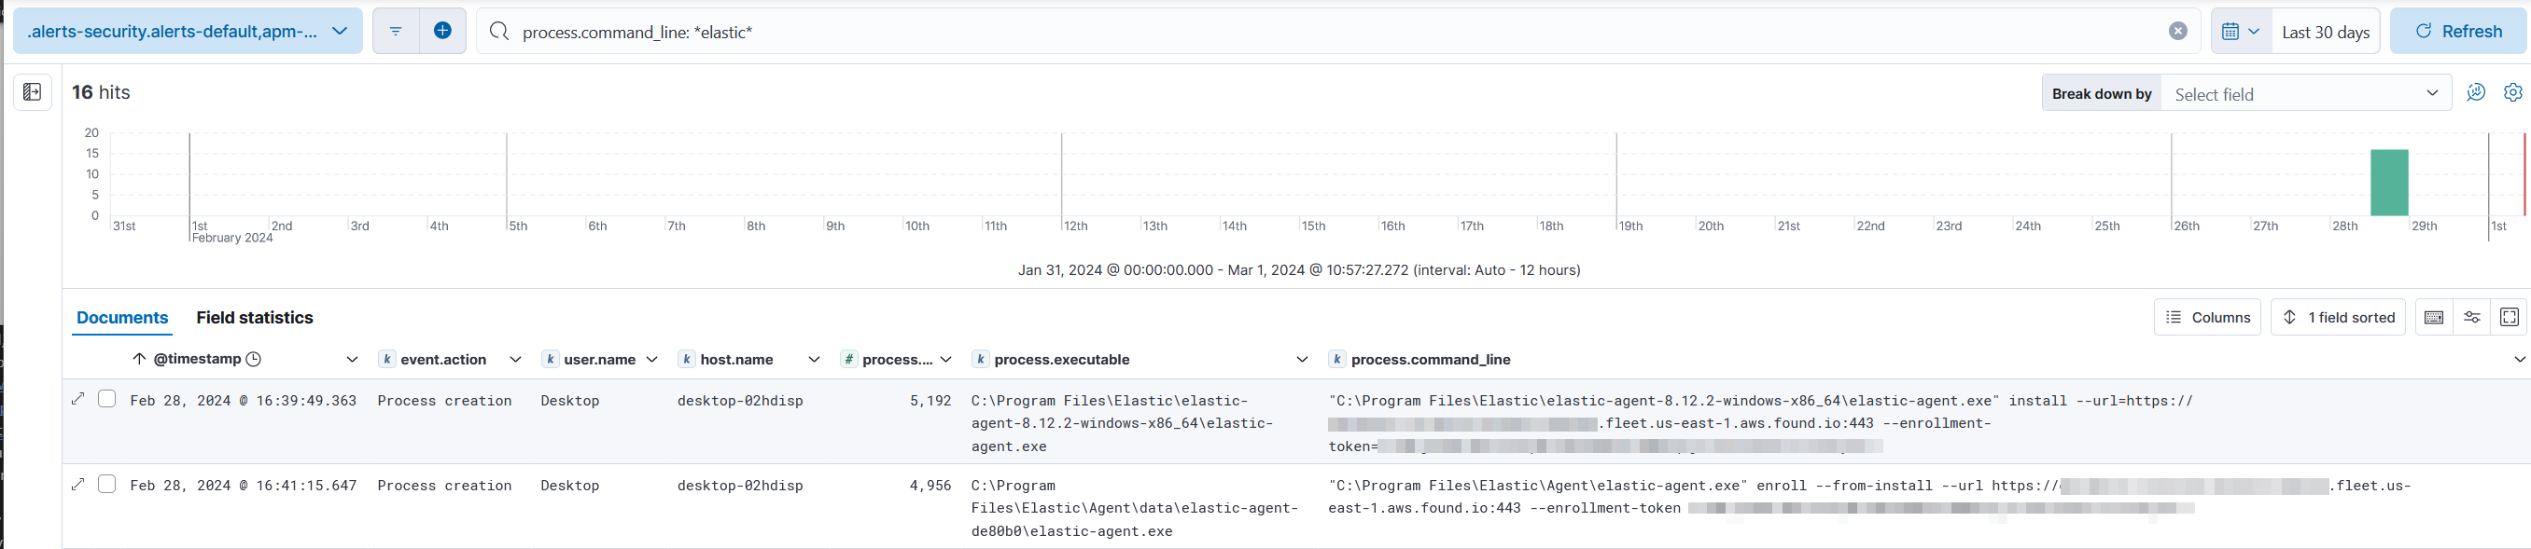The image size is (2531, 549).
Task: Open chart settings gear icon
Action: [x=2512, y=92]
